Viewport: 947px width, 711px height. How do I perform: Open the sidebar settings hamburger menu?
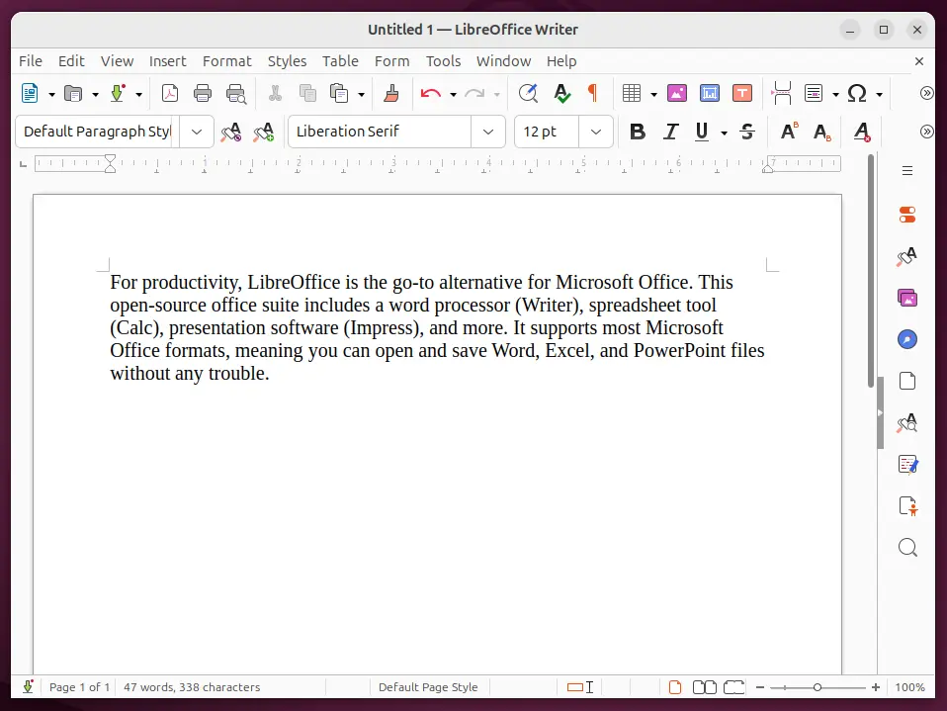(x=907, y=171)
